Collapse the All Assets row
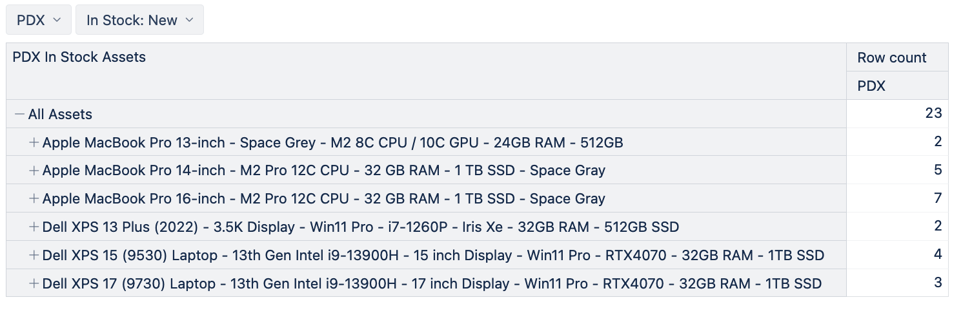 pyautogui.click(x=19, y=115)
